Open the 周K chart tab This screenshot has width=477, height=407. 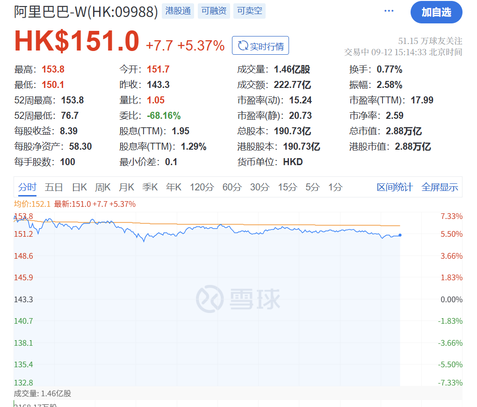click(x=102, y=187)
